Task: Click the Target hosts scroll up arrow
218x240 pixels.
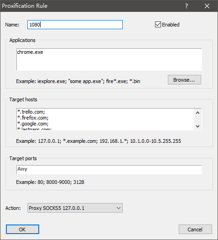Action: click(197, 113)
